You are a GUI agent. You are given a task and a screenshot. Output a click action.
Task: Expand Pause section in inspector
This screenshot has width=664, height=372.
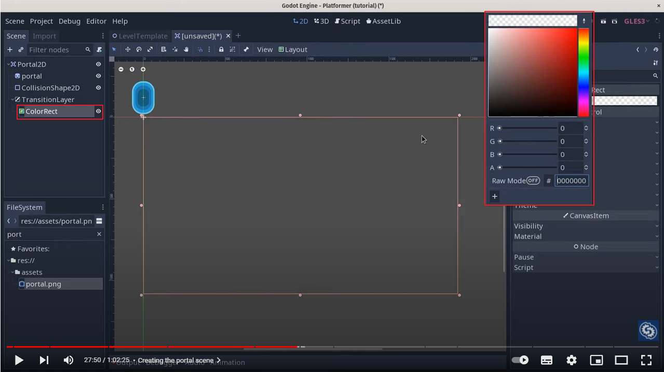586,257
